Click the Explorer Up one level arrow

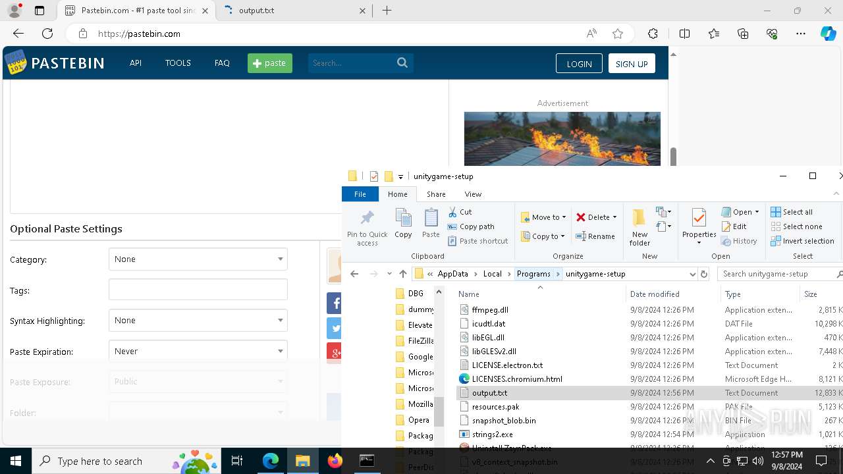(x=403, y=274)
